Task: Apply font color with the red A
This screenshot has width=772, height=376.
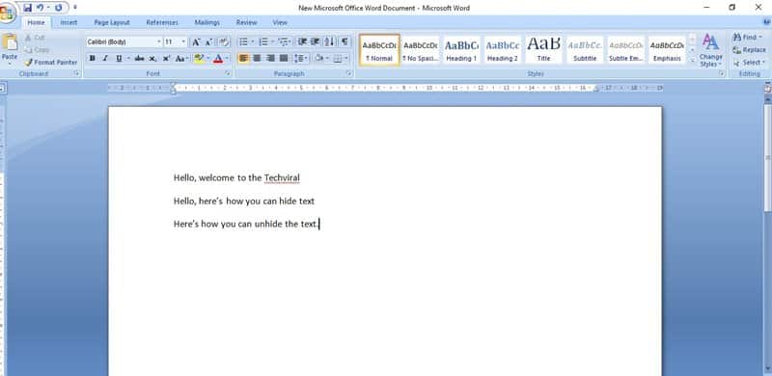Action: 218,59
